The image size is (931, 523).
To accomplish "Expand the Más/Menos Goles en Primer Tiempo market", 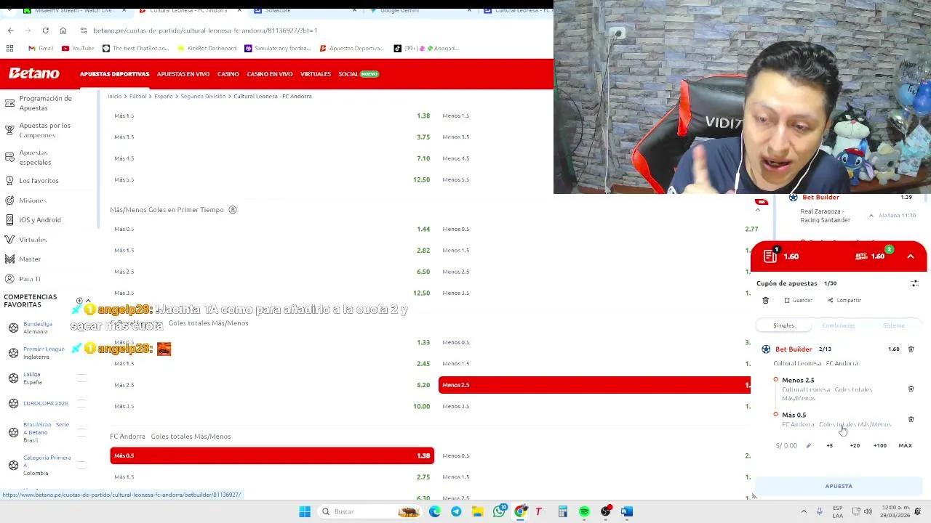I will pos(167,210).
